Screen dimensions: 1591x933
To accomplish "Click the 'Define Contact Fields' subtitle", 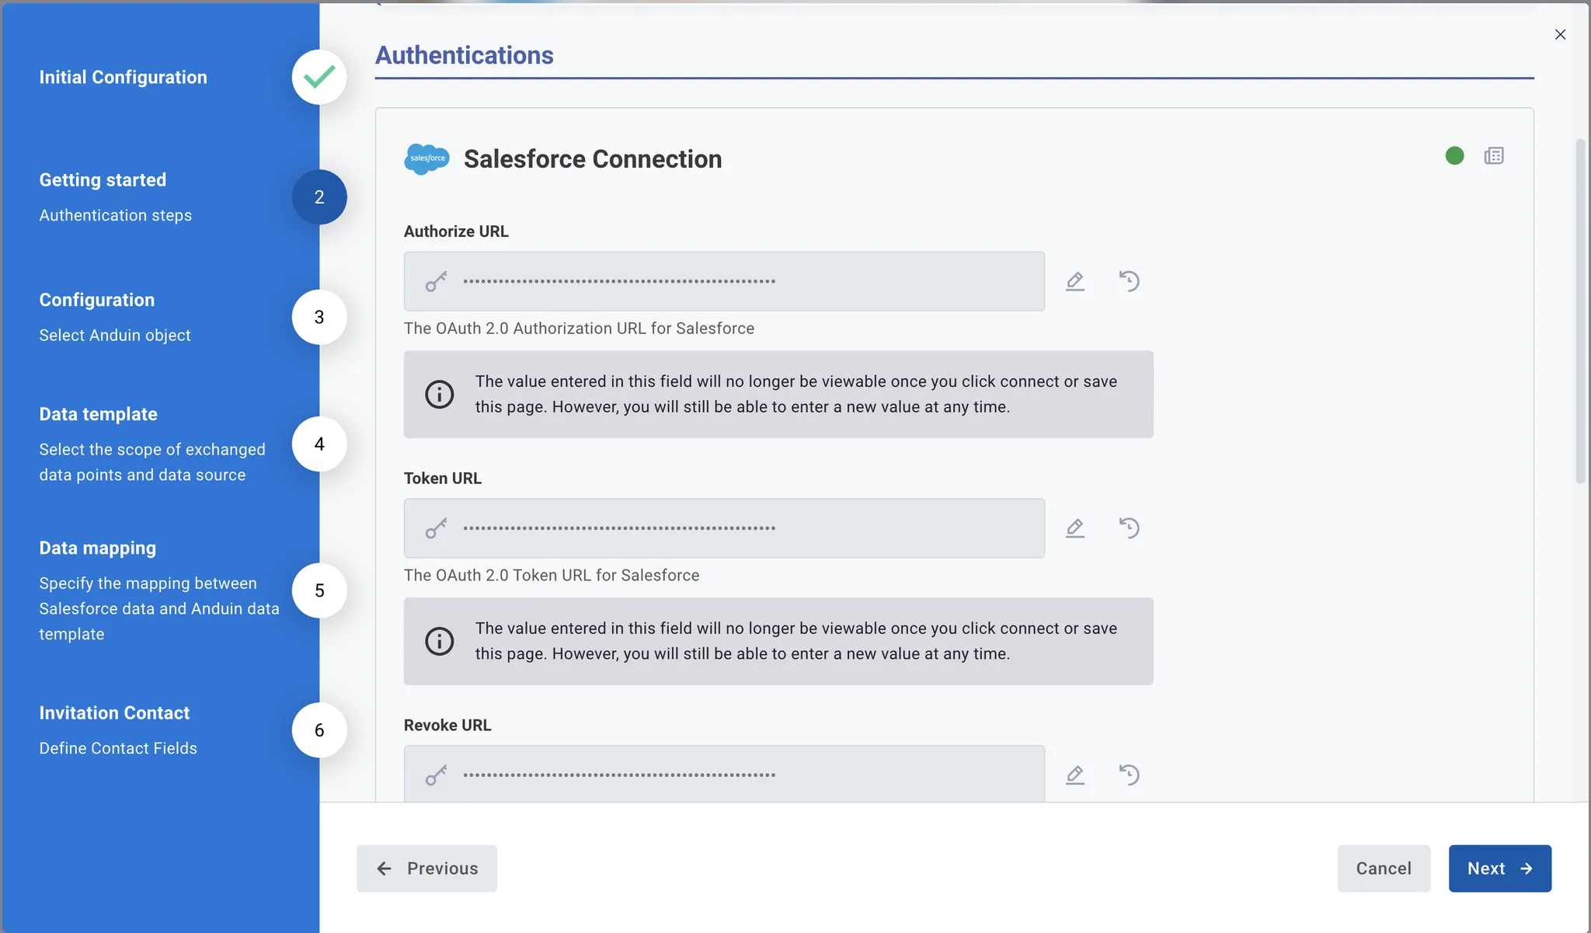I will [x=118, y=748].
